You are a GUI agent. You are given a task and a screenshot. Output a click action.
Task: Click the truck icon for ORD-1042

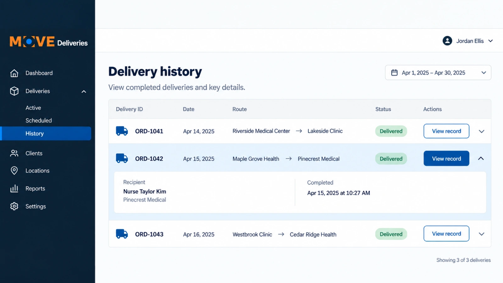(x=122, y=158)
